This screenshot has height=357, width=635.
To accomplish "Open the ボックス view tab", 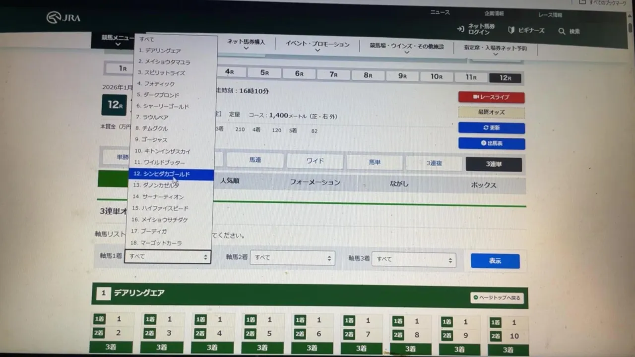I will point(484,185).
